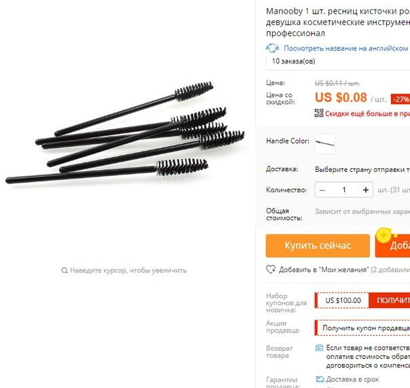Viewport: 410px width, 388px height.
Task: Open the shipping country selection text
Action: tap(362, 169)
